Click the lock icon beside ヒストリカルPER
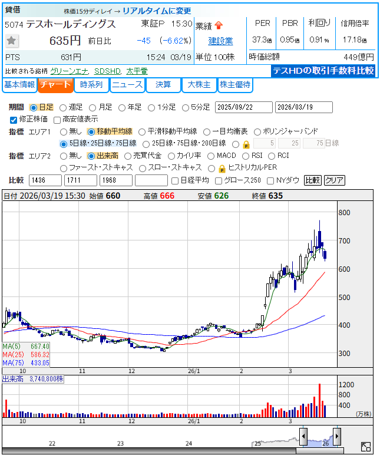Image resolution: width=380 pixels, height=455 pixels. click(x=222, y=169)
